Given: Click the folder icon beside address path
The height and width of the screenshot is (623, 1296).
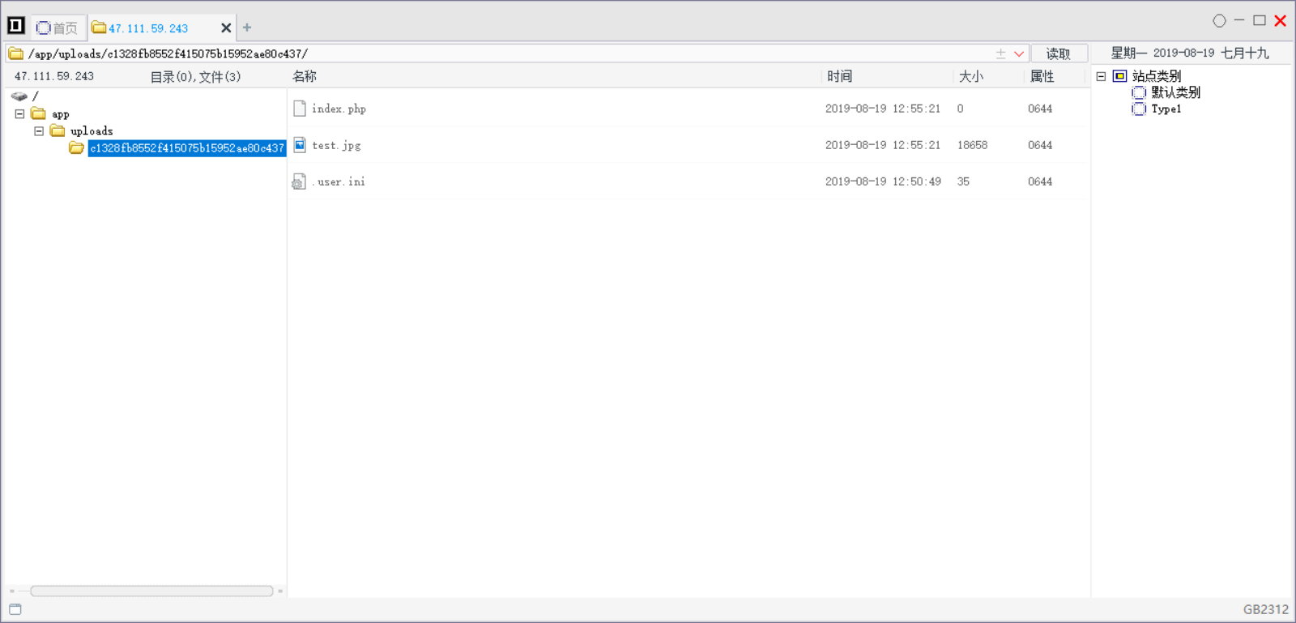Looking at the screenshot, I should 15,53.
